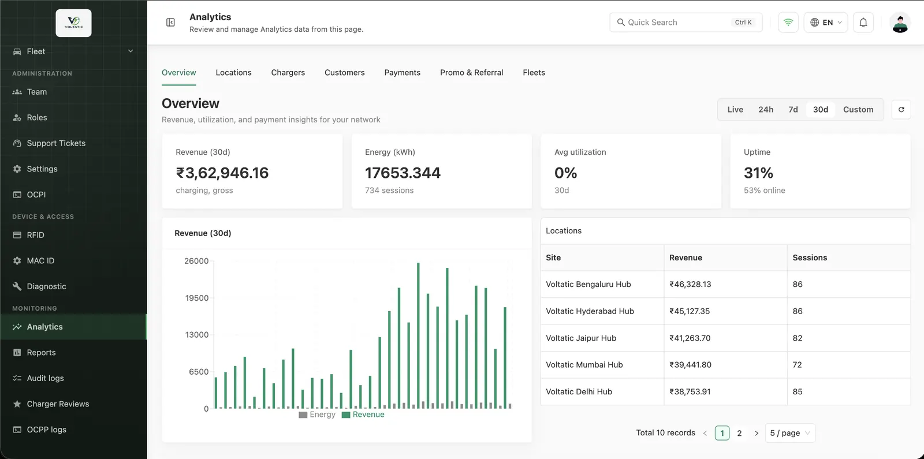Open the EN language dropdown
The height and width of the screenshot is (459, 924).
[x=826, y=23]
